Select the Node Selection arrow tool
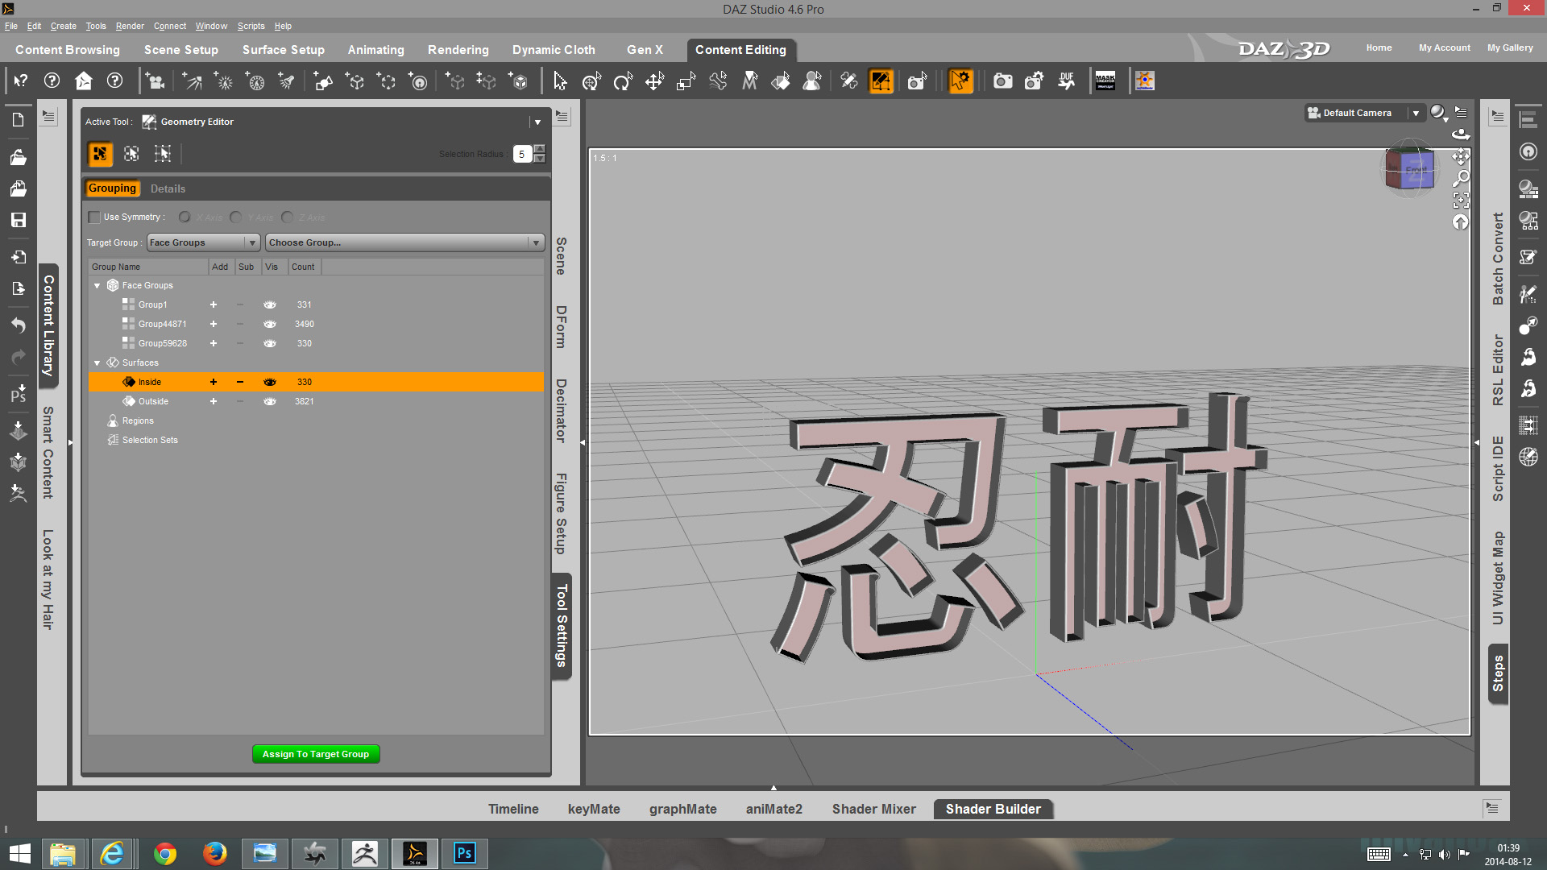 click(560, 81)
